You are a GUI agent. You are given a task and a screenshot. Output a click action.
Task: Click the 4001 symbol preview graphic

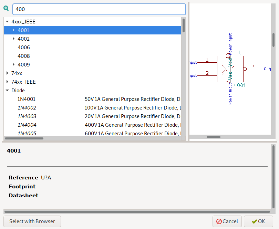pos(230,69)
